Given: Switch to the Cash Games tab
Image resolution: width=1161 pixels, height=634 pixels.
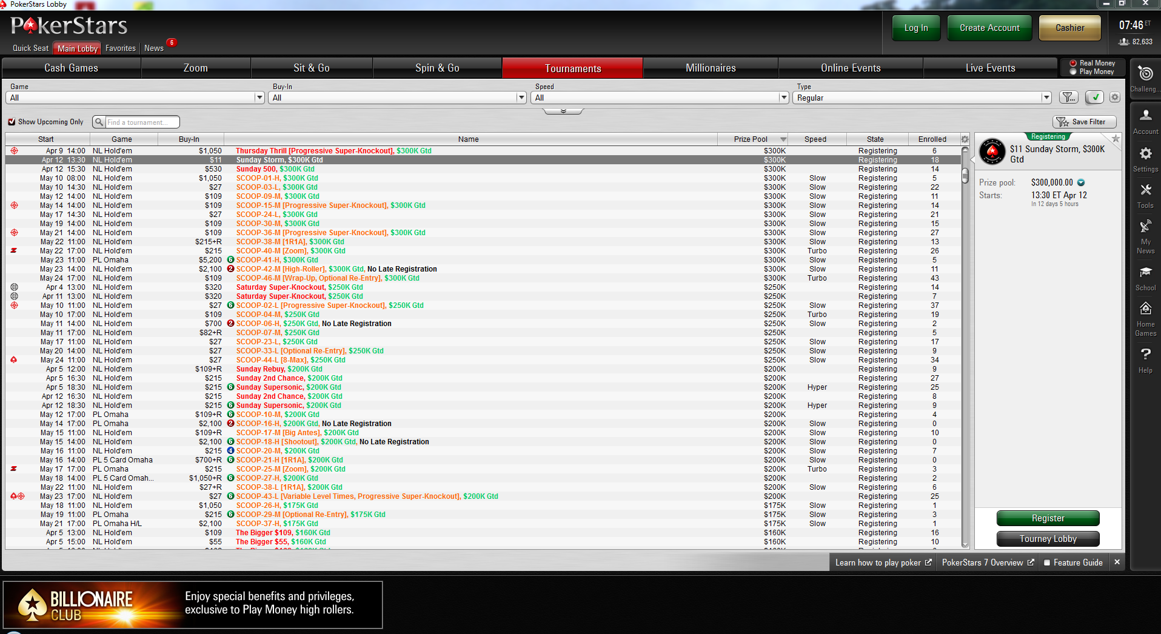Looking at the screenshot, I should tap(72, 68).
